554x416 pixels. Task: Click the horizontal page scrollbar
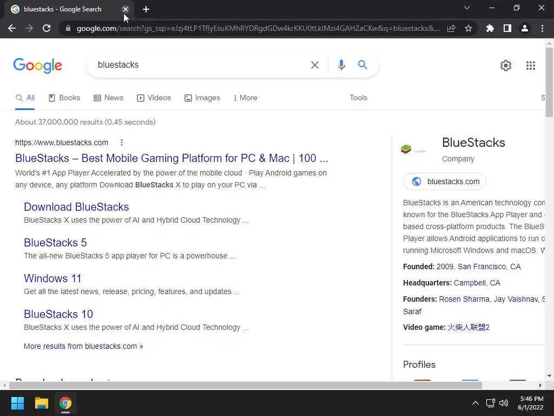point(246,386)
